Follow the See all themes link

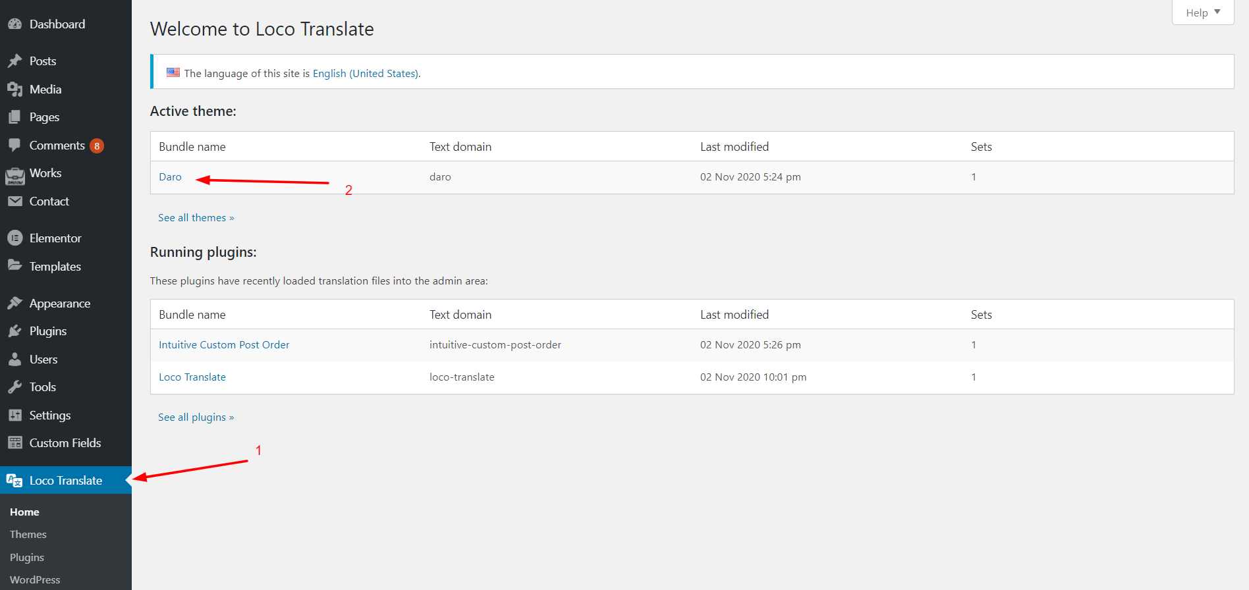click(x=196, y=218)
